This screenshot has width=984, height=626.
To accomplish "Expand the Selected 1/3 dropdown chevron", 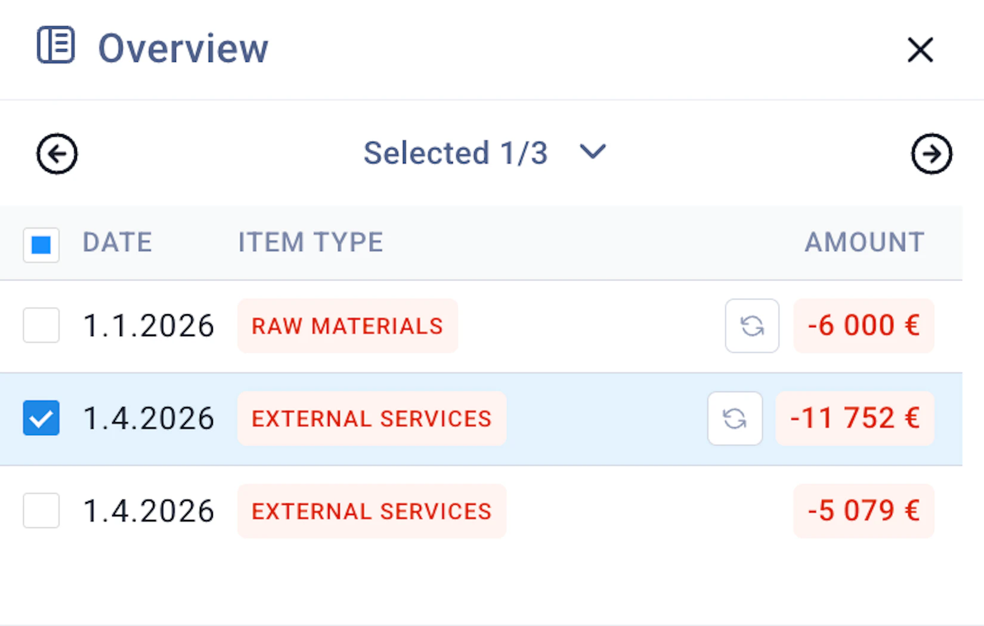I will click(593, 151).
